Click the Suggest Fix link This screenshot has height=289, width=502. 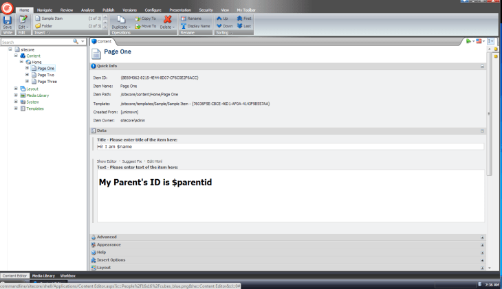[132, 161]
